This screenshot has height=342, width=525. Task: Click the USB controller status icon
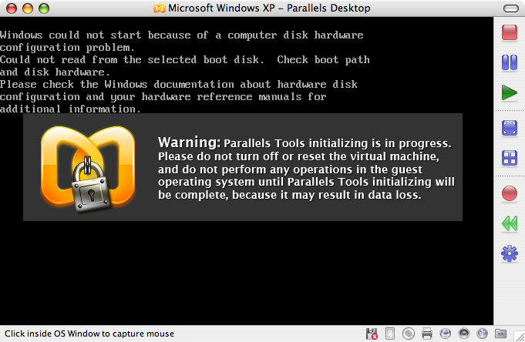pos(482,334)
